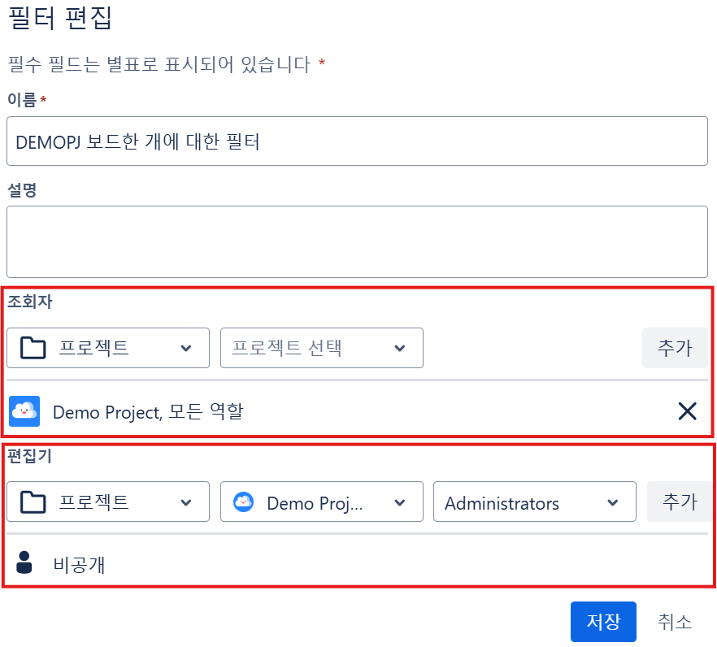Click the 필터 편집 heading
Image resolution: width=717 pixels, height=647 pixels.
click(60, 19)
